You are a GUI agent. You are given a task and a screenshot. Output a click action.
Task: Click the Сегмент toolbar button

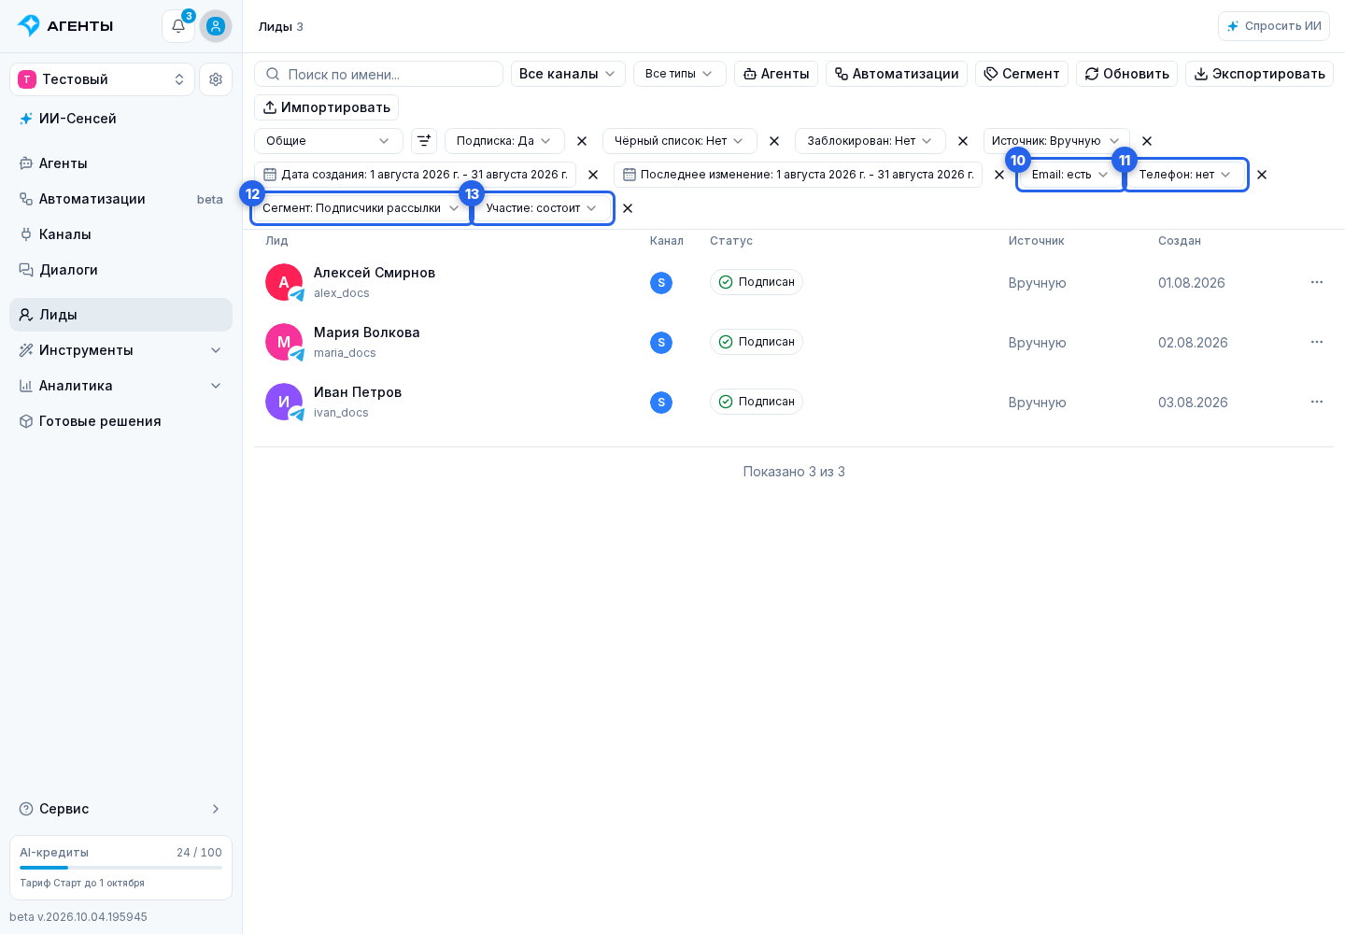[x=1022, y=74]
